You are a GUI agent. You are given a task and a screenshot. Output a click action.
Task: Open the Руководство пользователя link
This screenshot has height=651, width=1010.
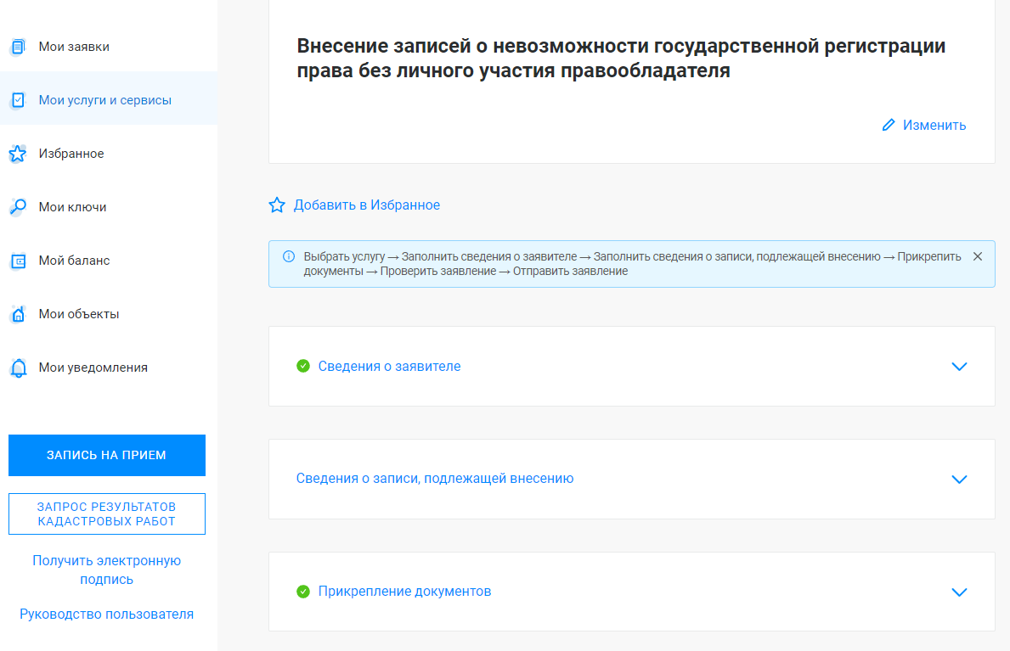pyautogui.click(x=106, y=613)
